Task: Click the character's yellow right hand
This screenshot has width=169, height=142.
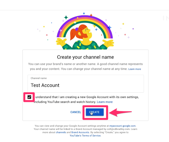Action: pyautogui.click(x=108, y=42)
